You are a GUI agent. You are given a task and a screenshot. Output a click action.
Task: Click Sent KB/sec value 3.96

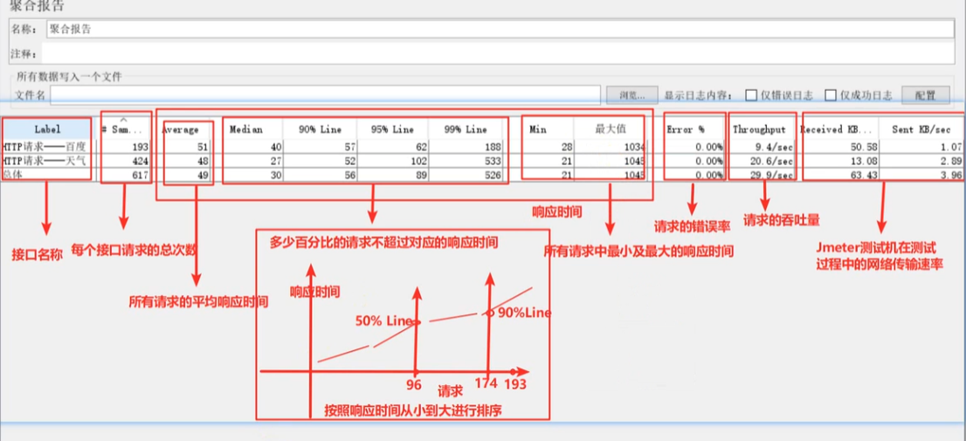(x=952, y=176)
